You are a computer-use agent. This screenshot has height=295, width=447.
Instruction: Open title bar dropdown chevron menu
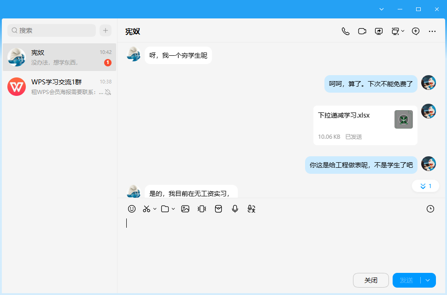point(382,9)
